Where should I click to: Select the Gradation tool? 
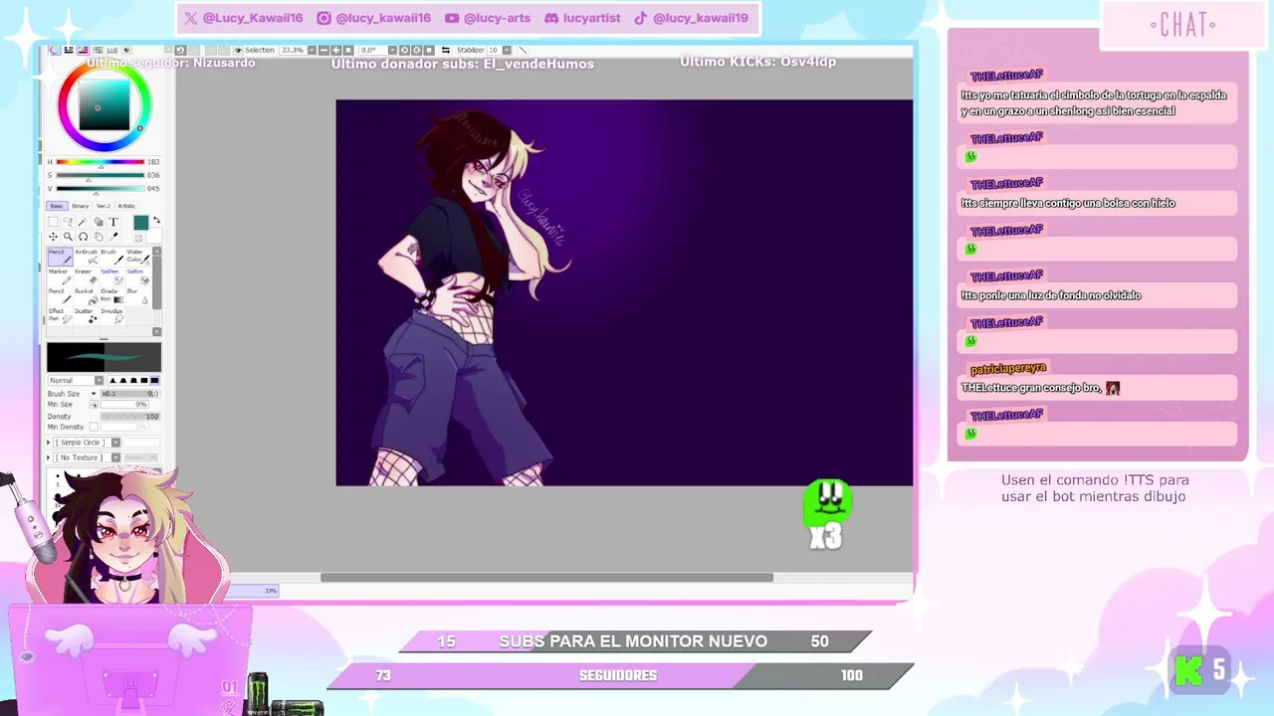112,296
